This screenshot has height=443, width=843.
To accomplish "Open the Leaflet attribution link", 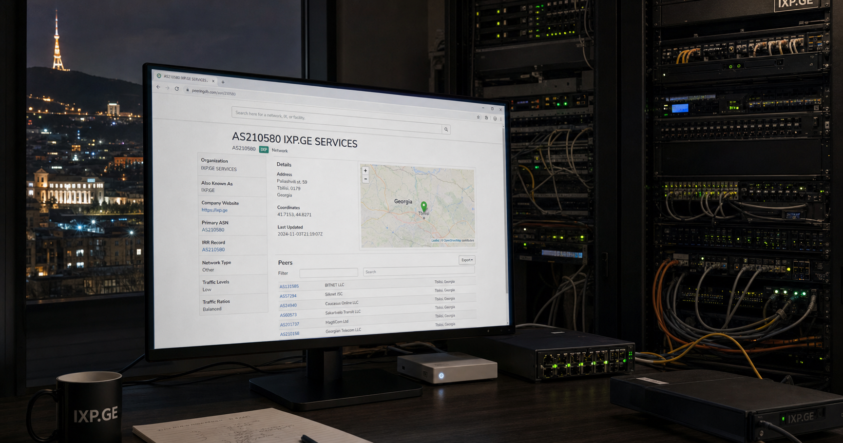I will tap(435, 240).
